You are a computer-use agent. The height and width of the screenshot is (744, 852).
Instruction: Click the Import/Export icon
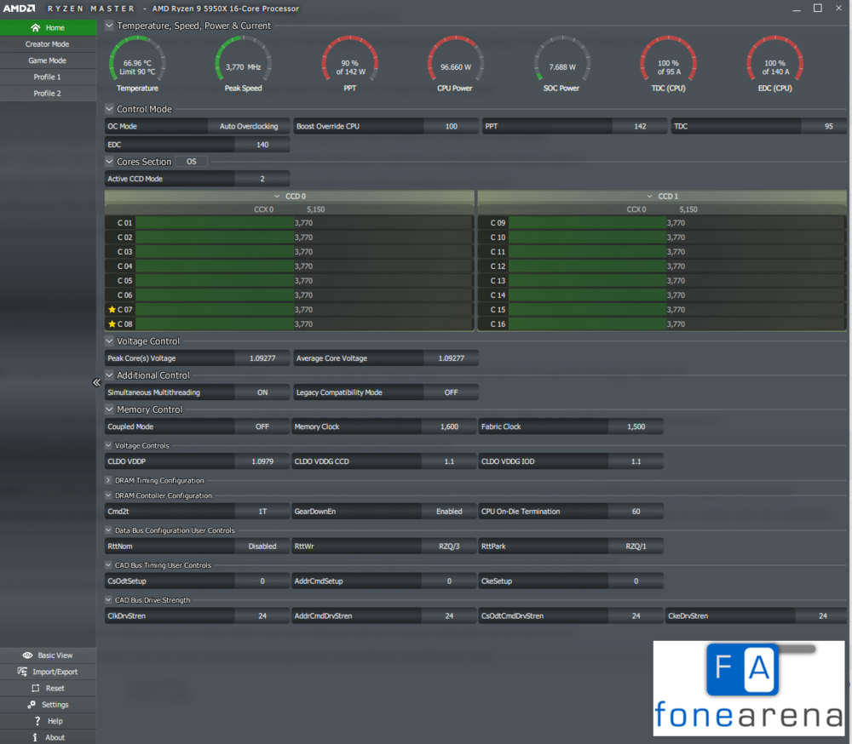(x=22, y=672)
